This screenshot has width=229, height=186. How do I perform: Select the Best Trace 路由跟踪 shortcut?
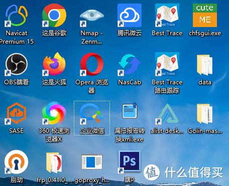tap(167, 64)
